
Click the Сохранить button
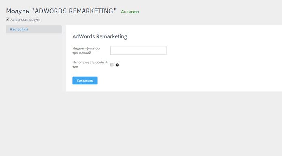point(85,80)
